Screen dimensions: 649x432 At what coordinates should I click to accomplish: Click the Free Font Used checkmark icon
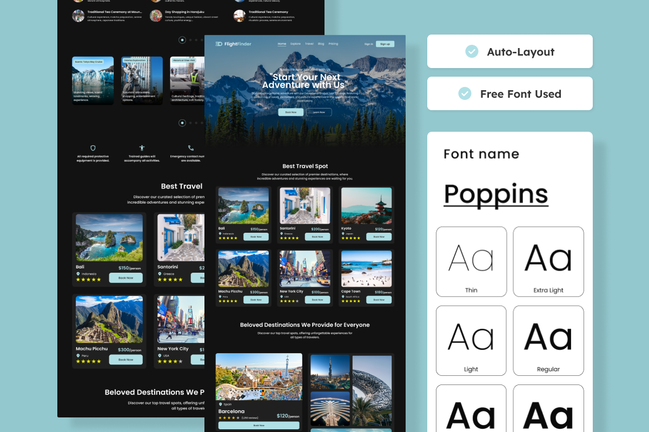pos(465,93)
